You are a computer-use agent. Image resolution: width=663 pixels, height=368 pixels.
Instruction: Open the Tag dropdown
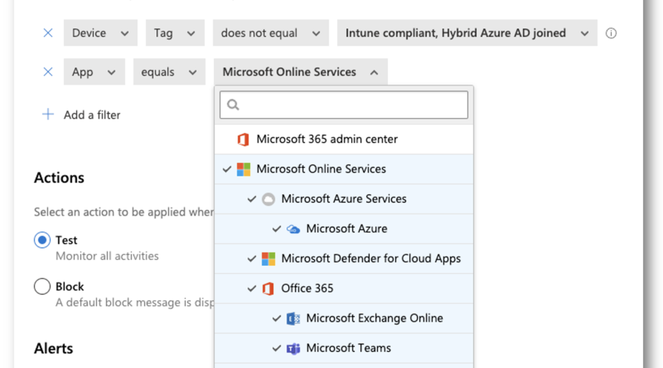pyautogui.click(x=175, y=33)
